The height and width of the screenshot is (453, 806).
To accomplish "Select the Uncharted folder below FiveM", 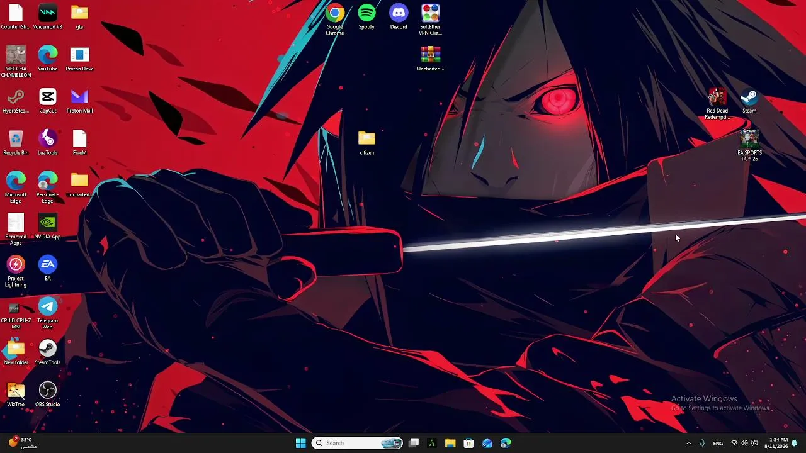I will [79, 185].
